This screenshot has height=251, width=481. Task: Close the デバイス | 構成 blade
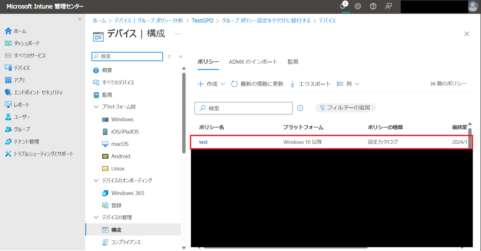coord(467,34)
